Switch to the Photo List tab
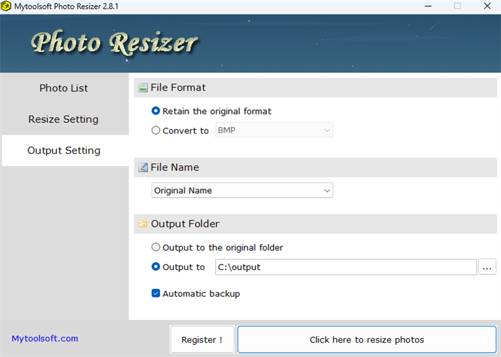Screen dimensions: 501x357 tap(65, 88)
